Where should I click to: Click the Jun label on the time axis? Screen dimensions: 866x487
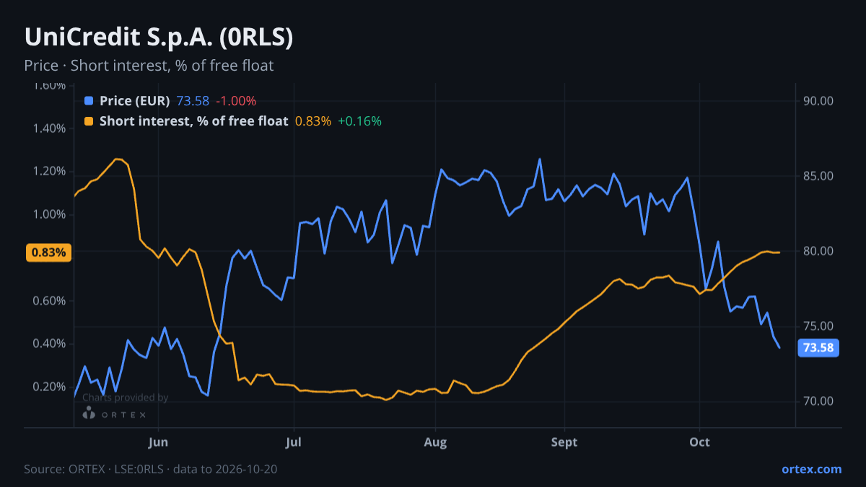157,442
